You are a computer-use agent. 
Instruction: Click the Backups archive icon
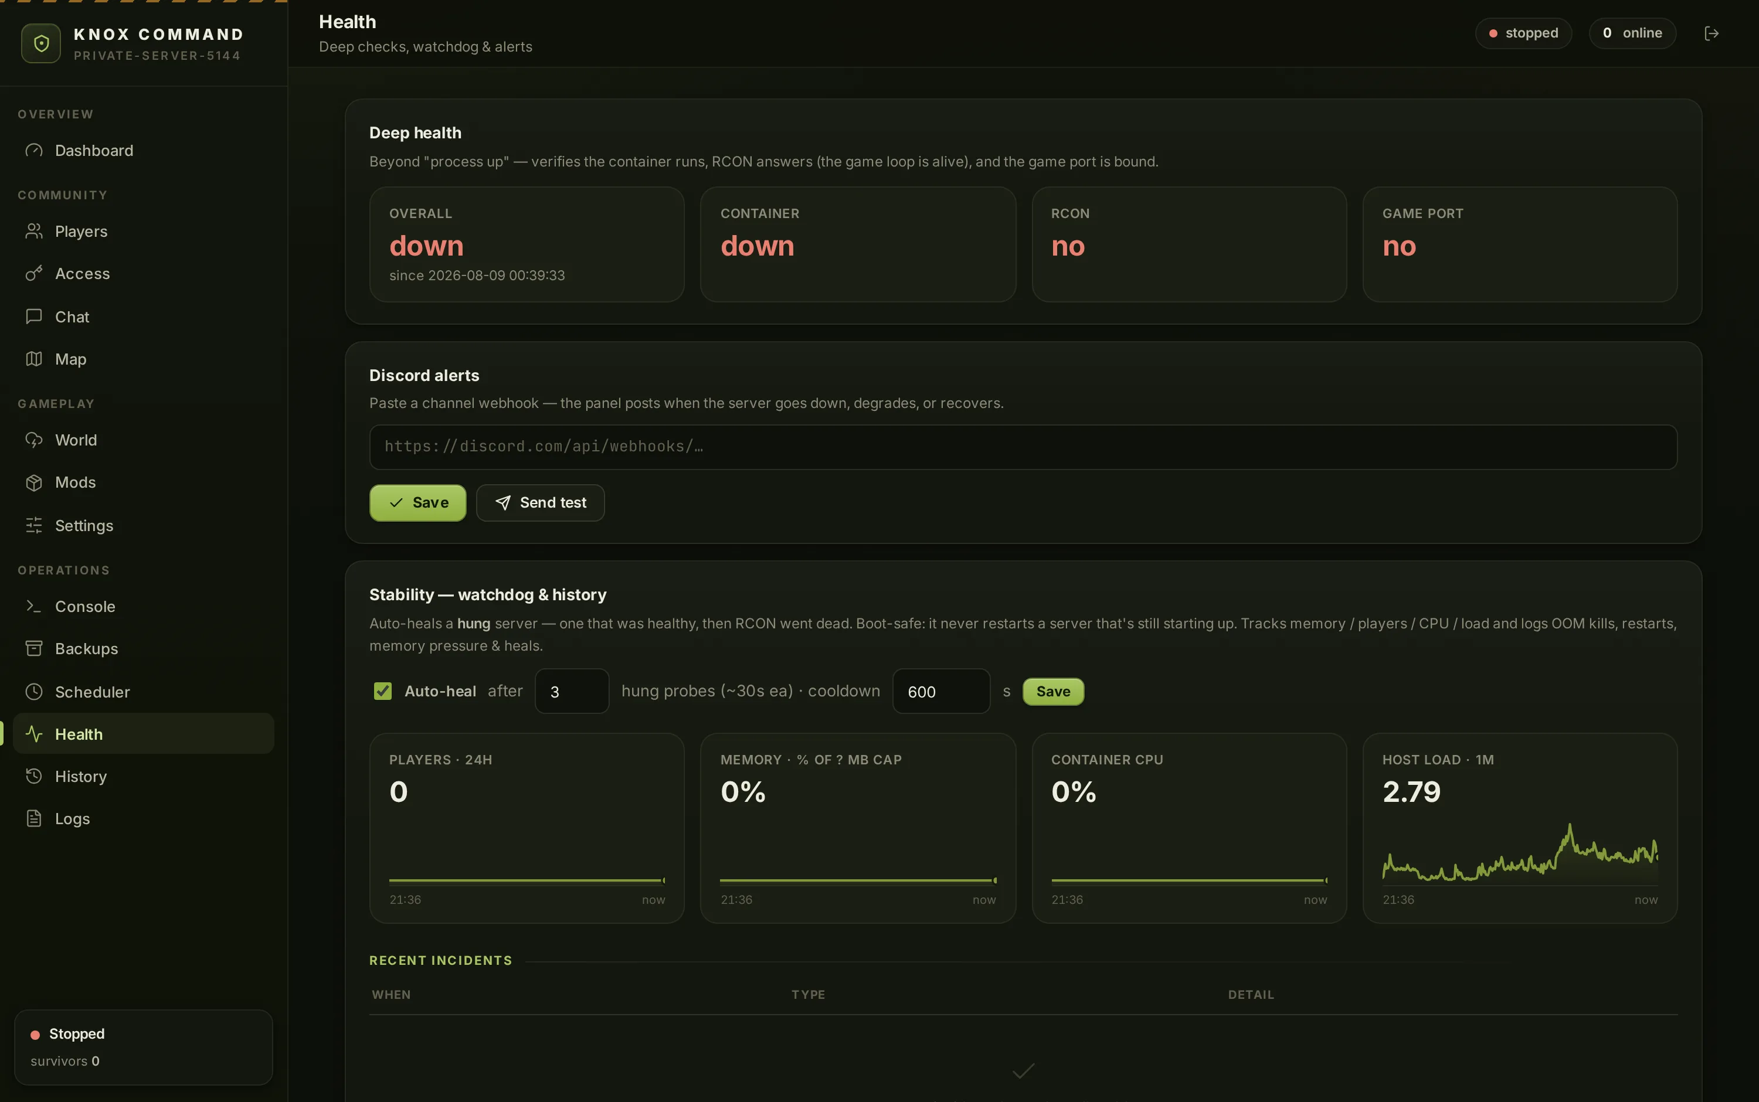33,648
